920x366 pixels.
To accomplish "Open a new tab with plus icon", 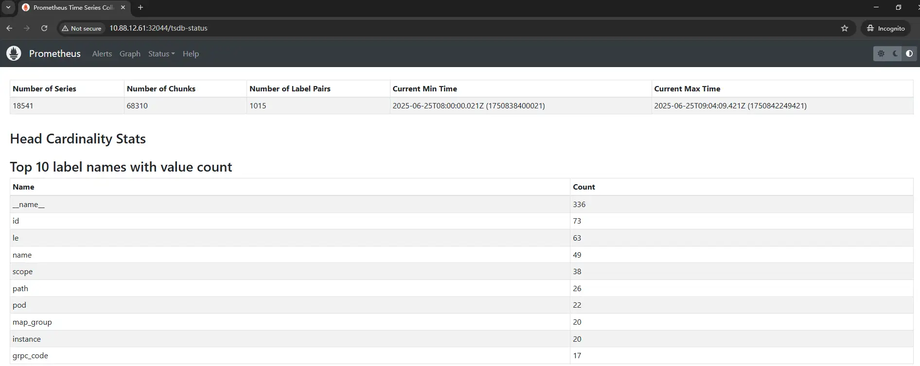I will click(x=141, y=7).
